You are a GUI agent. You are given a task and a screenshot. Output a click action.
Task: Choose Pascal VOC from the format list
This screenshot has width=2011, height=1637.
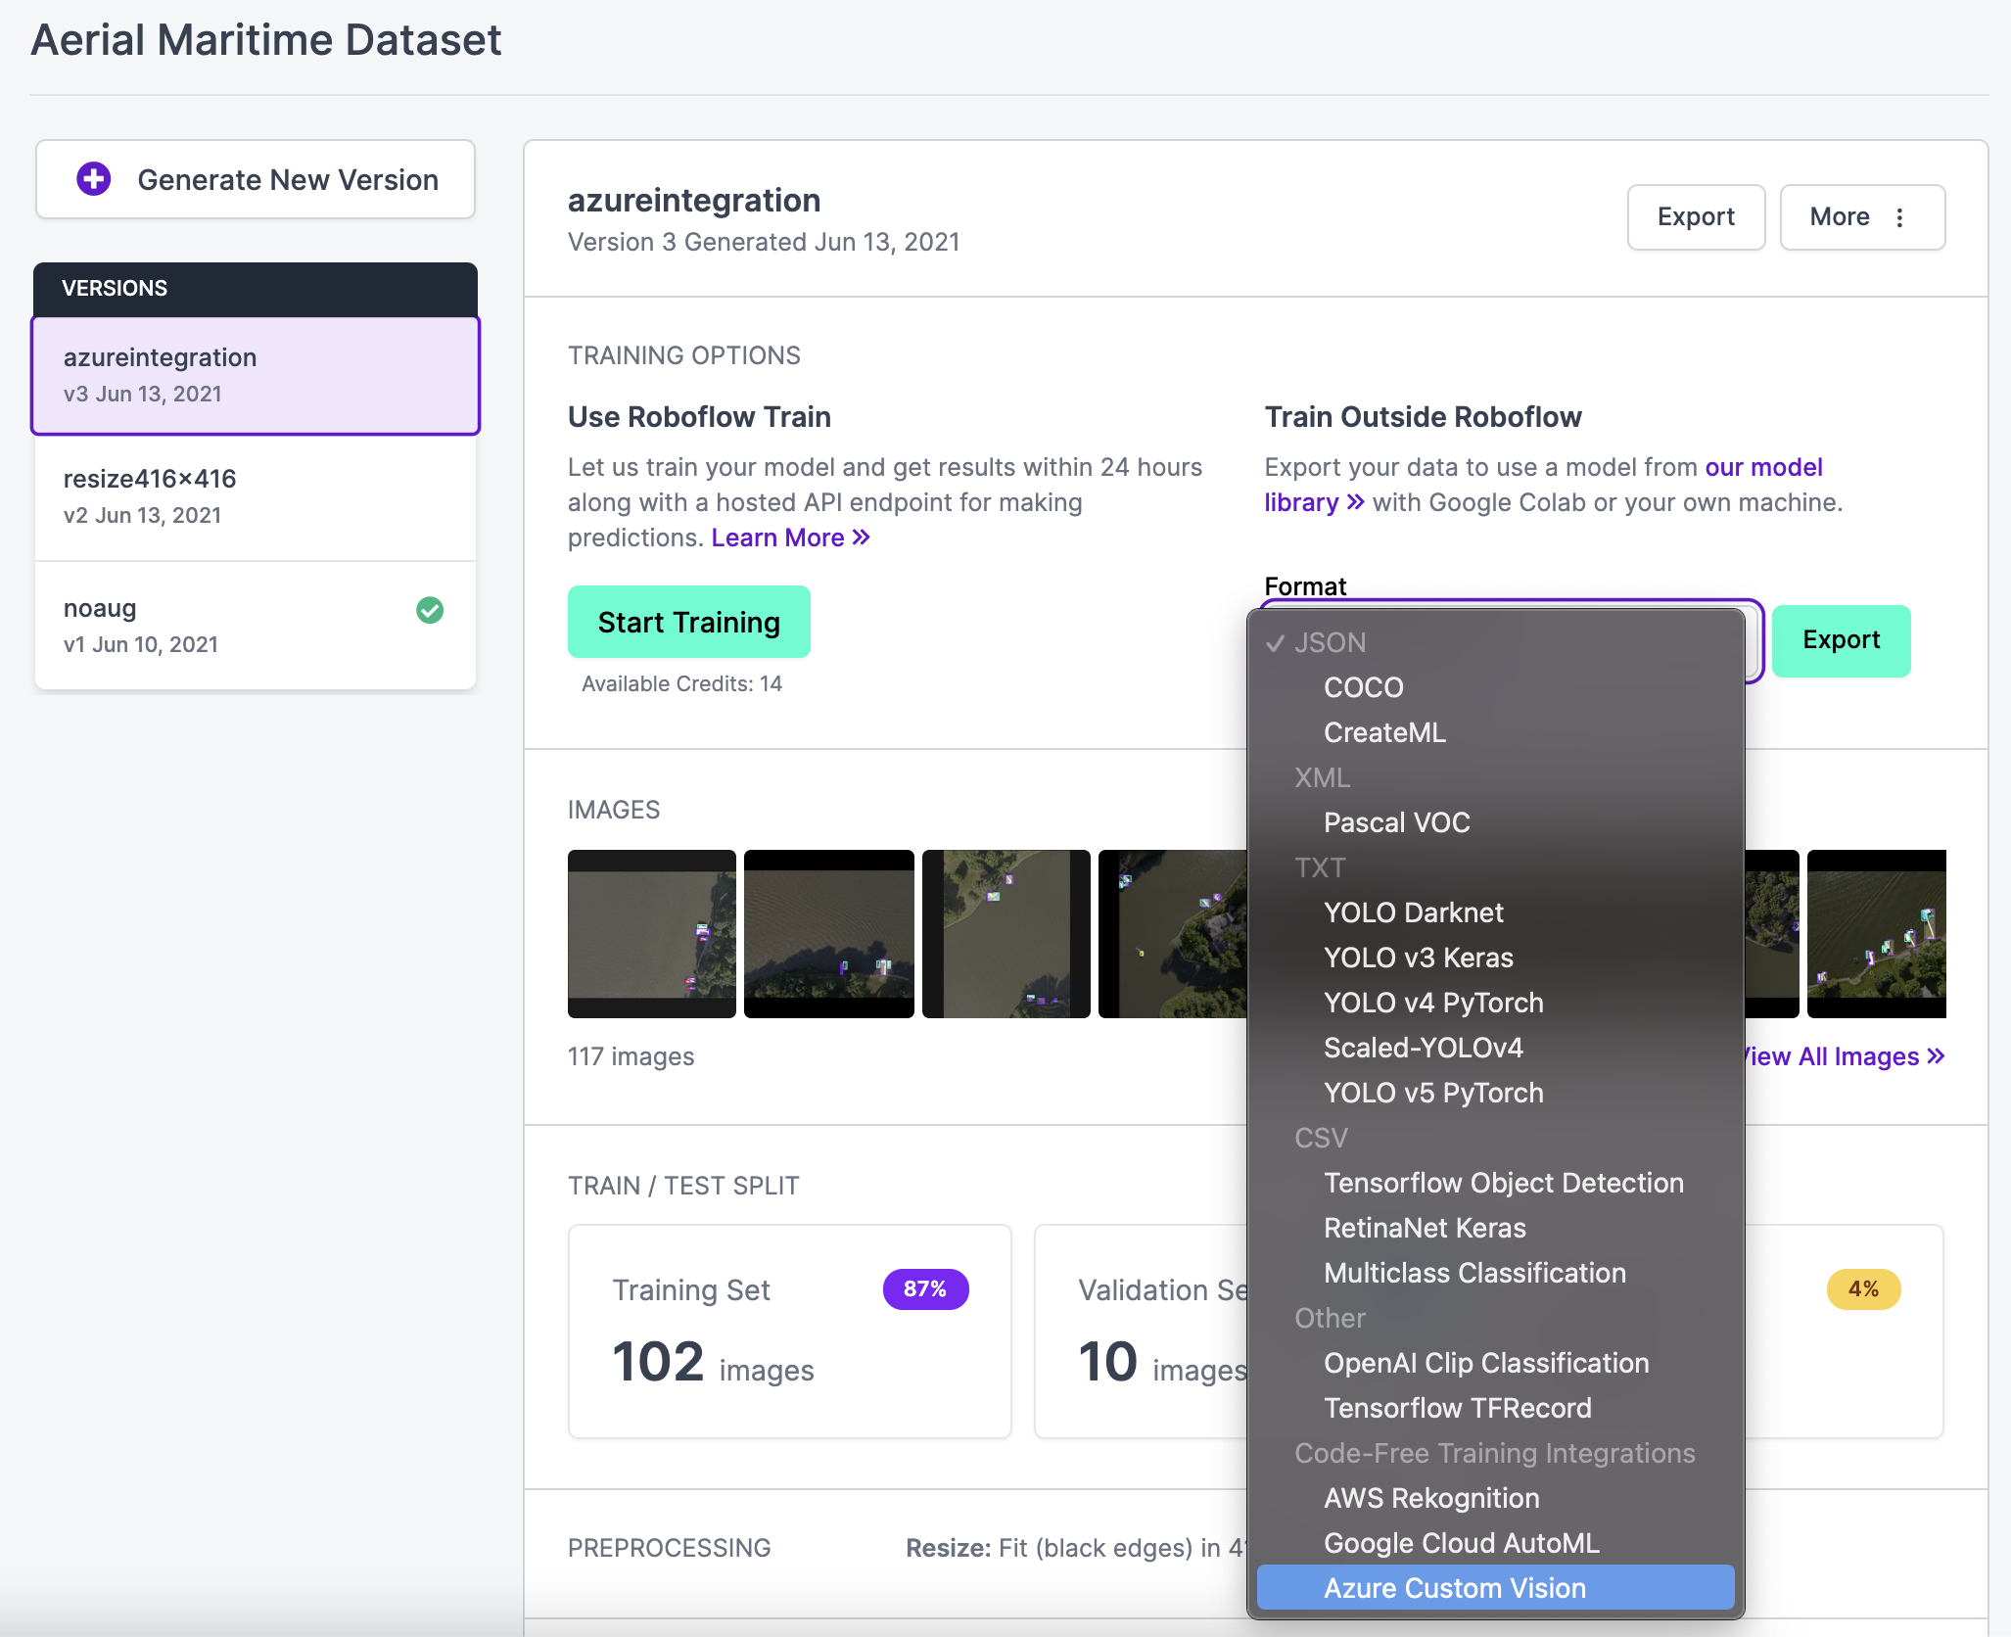pyautogui.click(x=1396, y=822)
